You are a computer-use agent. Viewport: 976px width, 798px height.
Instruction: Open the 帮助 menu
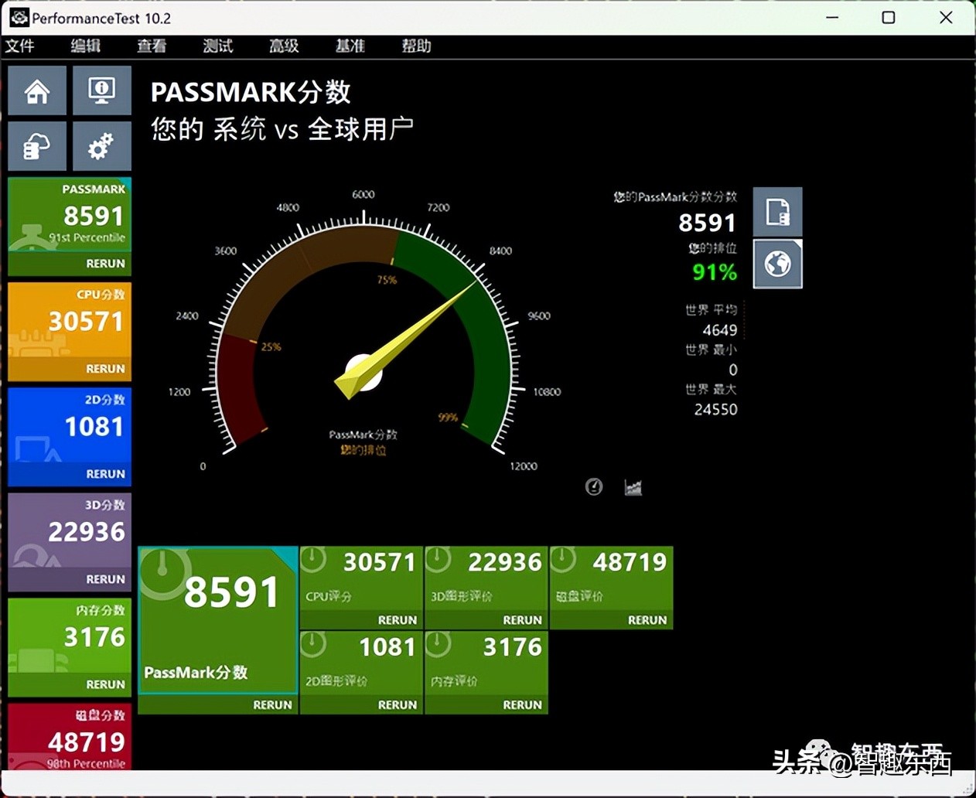(416, 46)
